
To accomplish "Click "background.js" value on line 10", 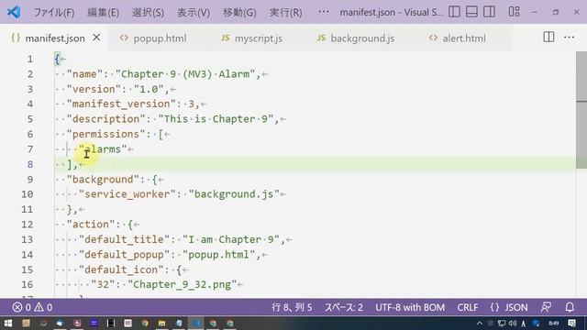I will coord(234,194).
